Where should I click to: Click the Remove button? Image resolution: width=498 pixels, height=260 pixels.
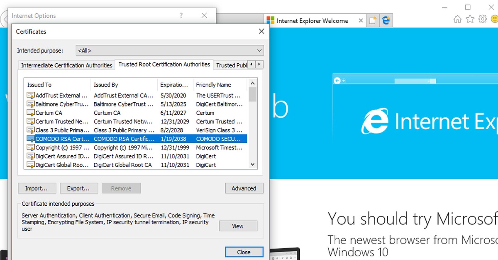[121, 188]
